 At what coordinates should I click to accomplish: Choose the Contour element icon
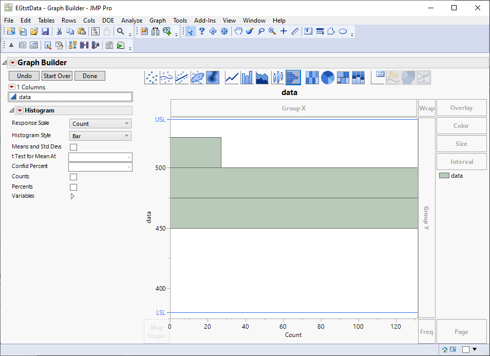[x=213, y=78]
